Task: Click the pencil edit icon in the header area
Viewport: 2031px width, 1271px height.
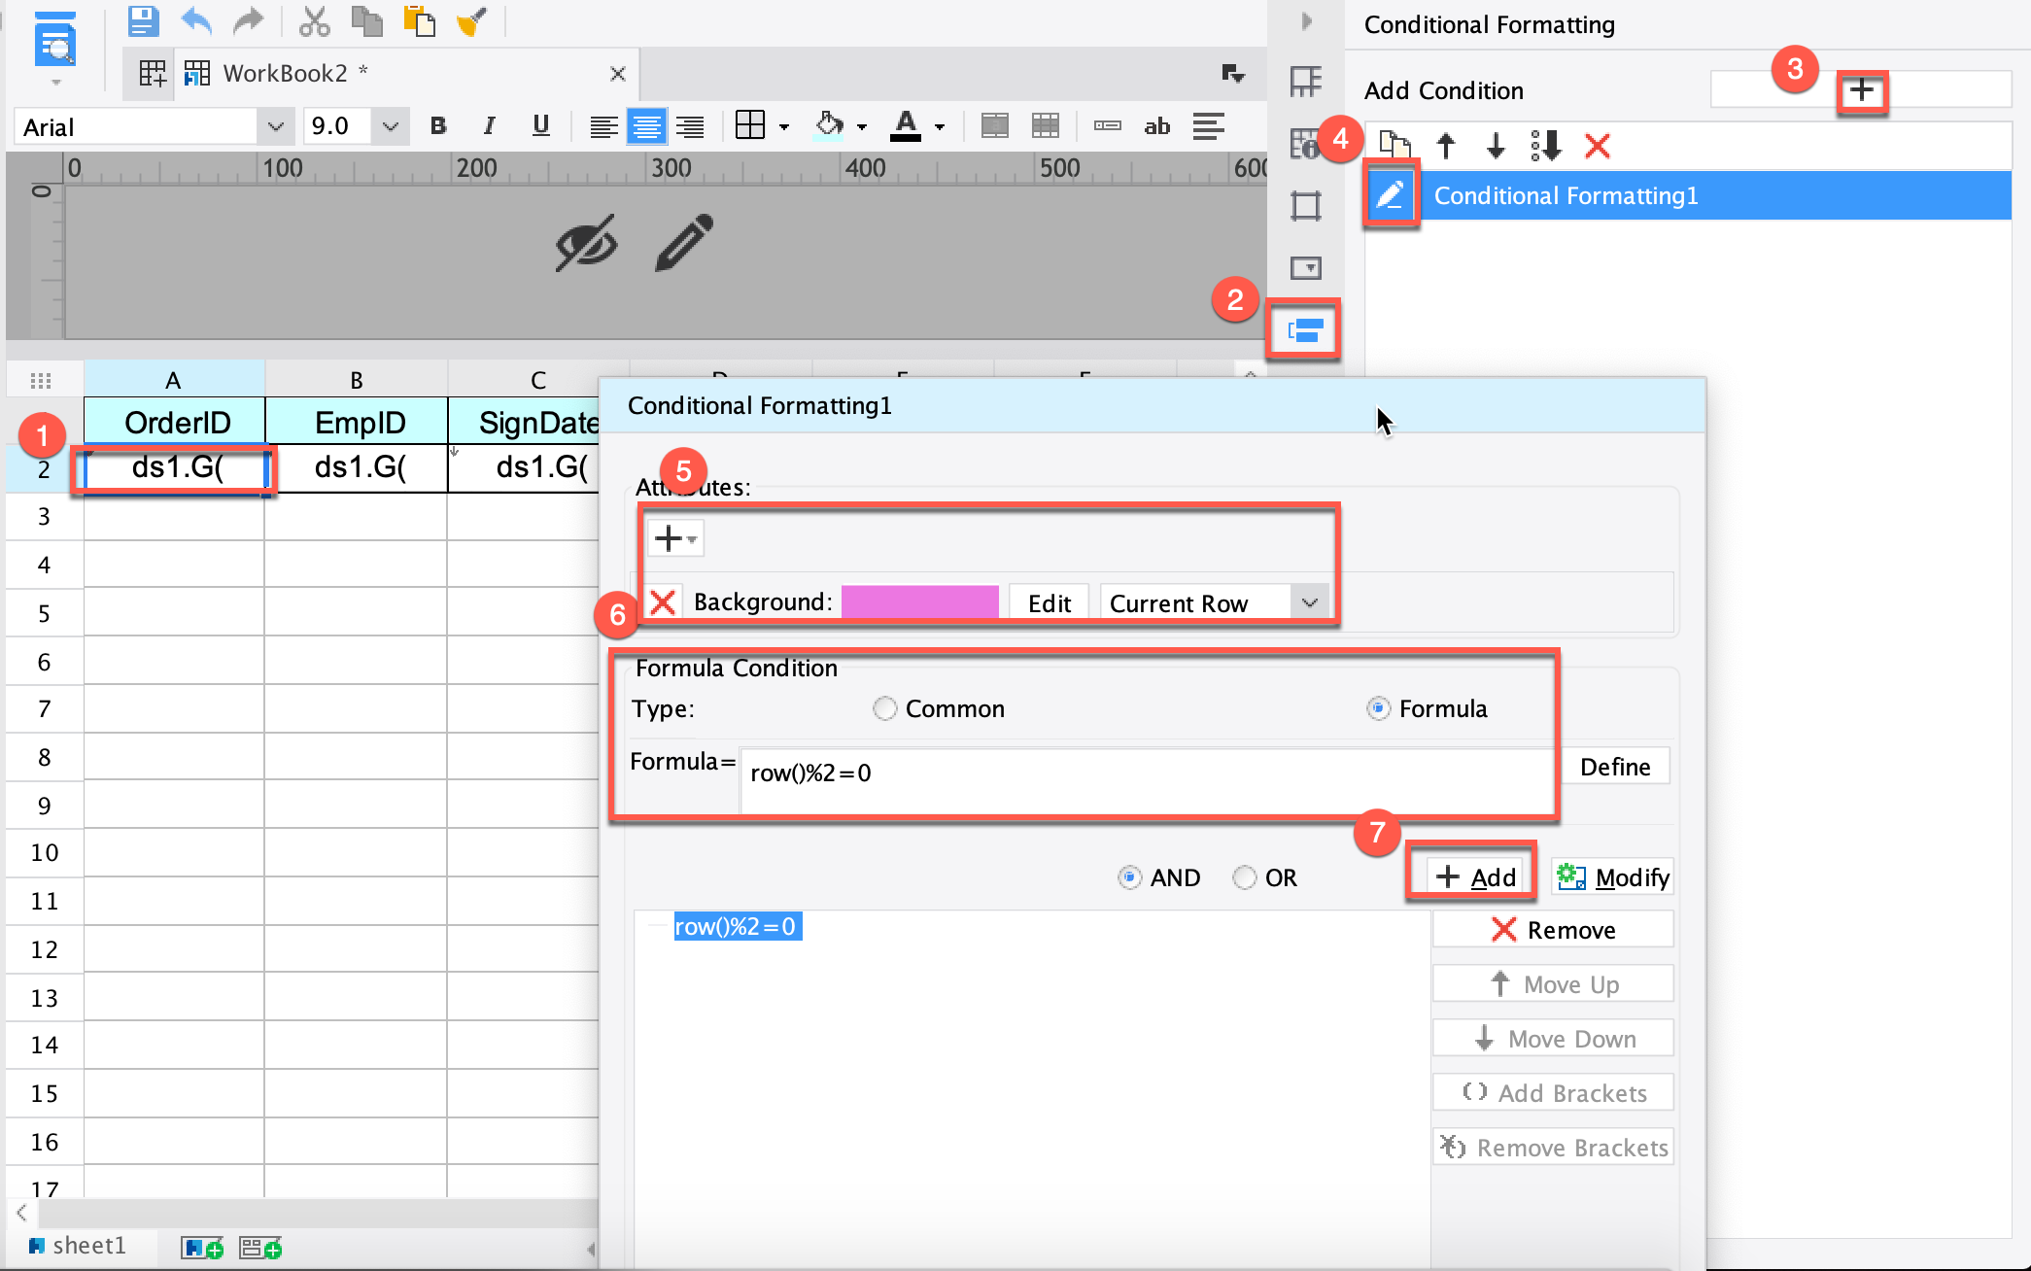Action: click(x=684, y=242)
